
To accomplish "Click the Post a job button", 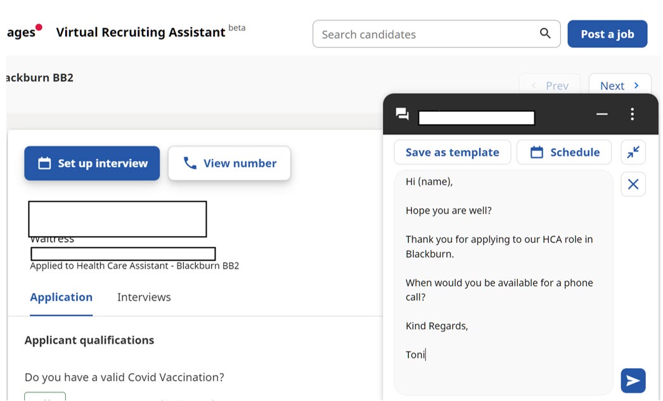I will (607, 34).
